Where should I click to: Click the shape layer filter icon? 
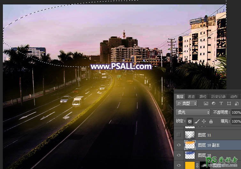(229, 104)
